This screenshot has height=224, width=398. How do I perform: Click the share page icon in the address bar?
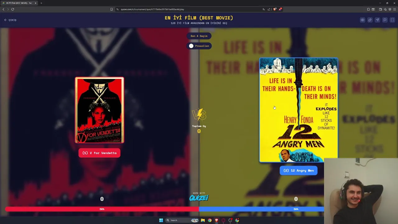click(x=269, y=9)
